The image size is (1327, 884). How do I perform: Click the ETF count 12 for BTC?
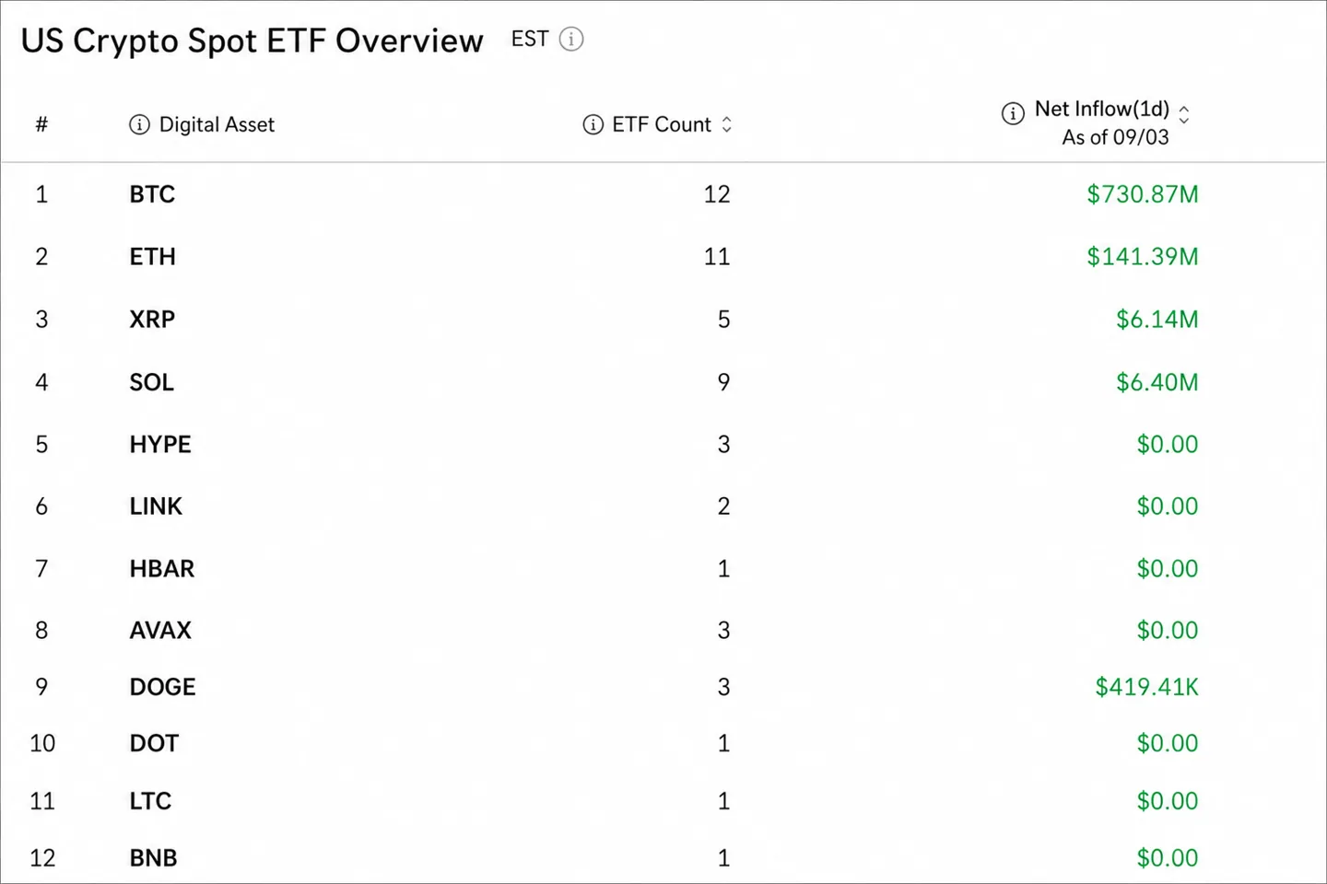pos(717,194)
